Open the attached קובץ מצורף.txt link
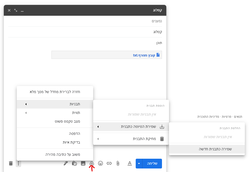Screen dimensions: 250x172 click(x=144, y=55)
